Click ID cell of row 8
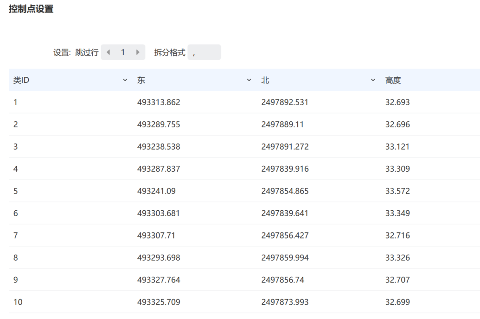Viewport: 480px width, 319px height. coord(16,258)
